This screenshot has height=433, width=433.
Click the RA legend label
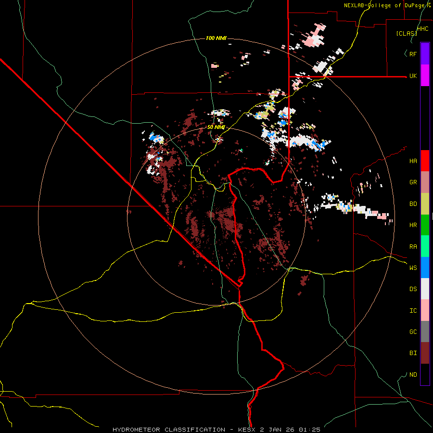413,247
